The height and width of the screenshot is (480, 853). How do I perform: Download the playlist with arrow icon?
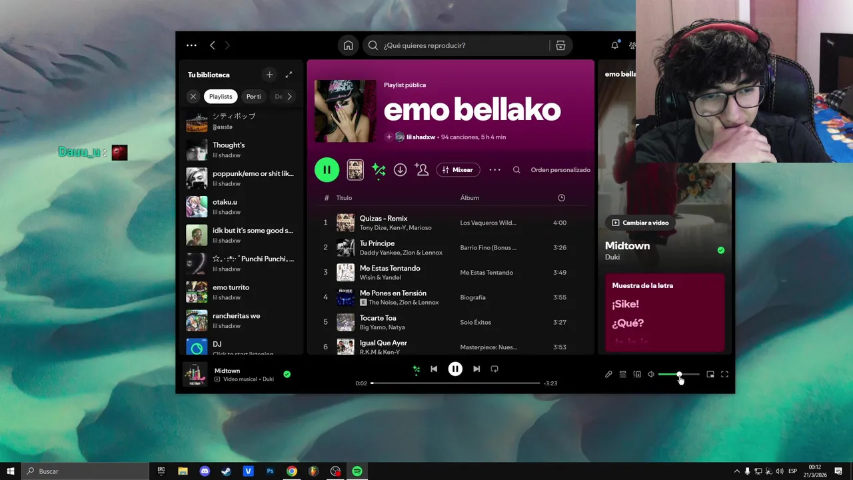pyautogui.click(x=400, y=170)
